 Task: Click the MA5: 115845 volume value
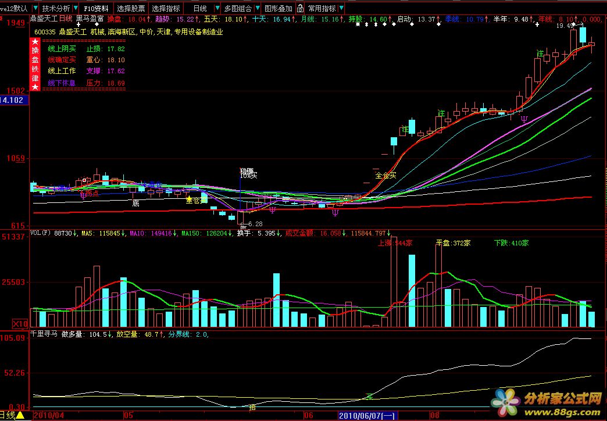coord(104,233)
